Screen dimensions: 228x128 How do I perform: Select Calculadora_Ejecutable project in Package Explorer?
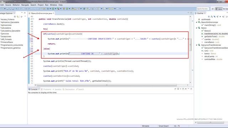point(10,31)
